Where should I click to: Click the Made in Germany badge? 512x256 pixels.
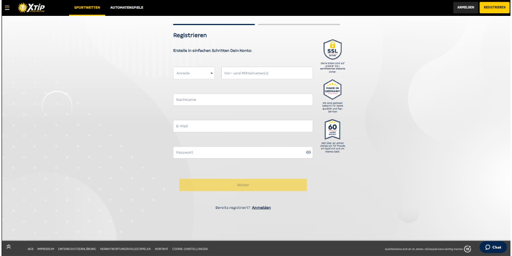(332, 90)
